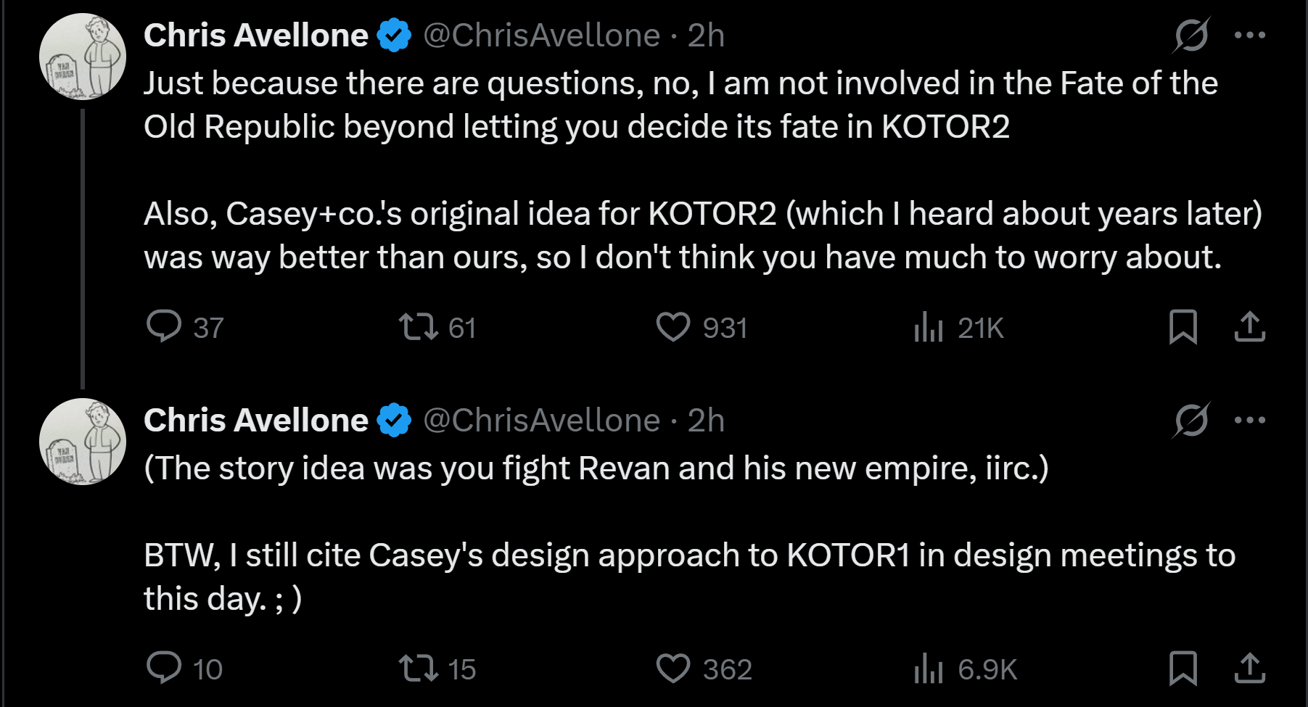
Task: Open more options menu on first tweet
Action: (1250, 35)
